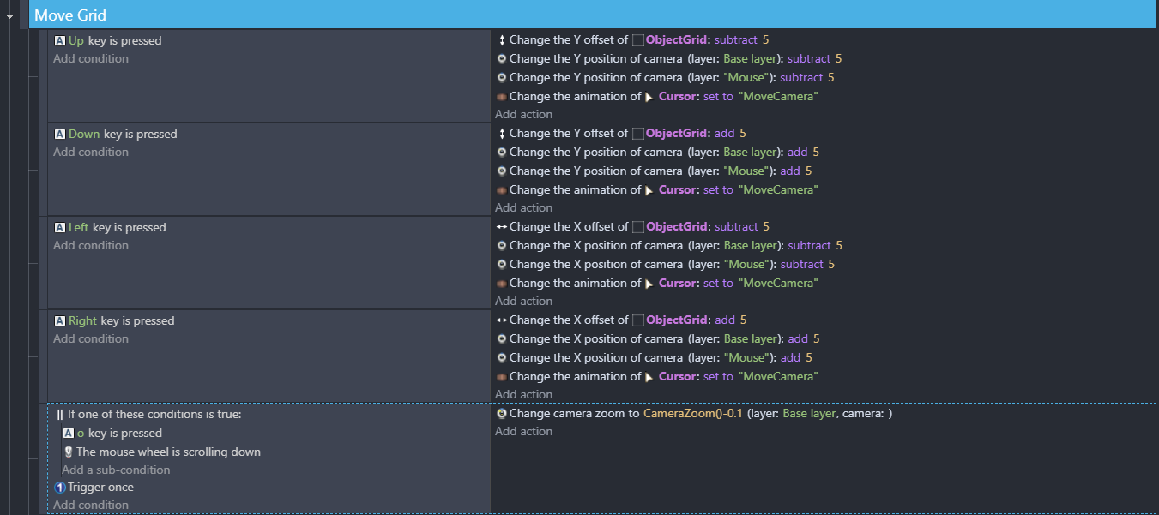Image resolution: width=1159 pixels, height=515 pixels.
Task: Click the ObjectGrid object icon in the Up event
Action: pos(638,39)
